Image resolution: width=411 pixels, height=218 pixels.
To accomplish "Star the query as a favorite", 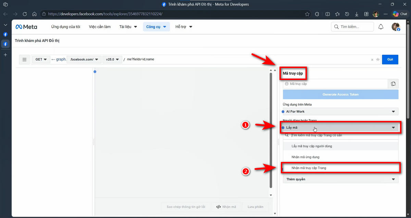I will pyautogui.click(x=378, y=59).
